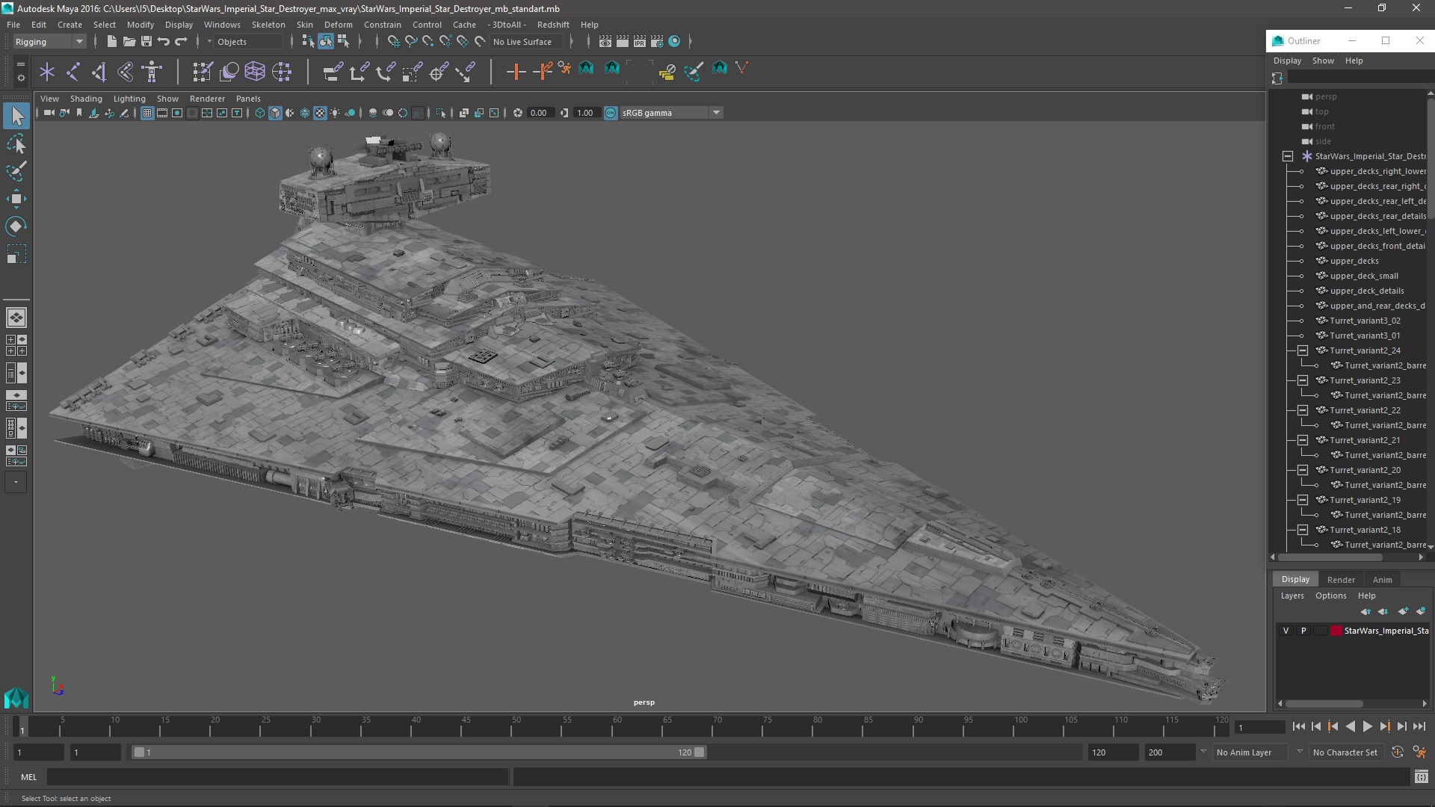
Task: Open the sRGB gamma view transform dropdown
Action: pos(670,113)
